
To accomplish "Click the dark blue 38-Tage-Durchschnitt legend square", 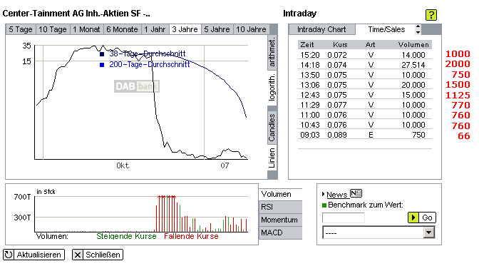I will coord(102,54).
